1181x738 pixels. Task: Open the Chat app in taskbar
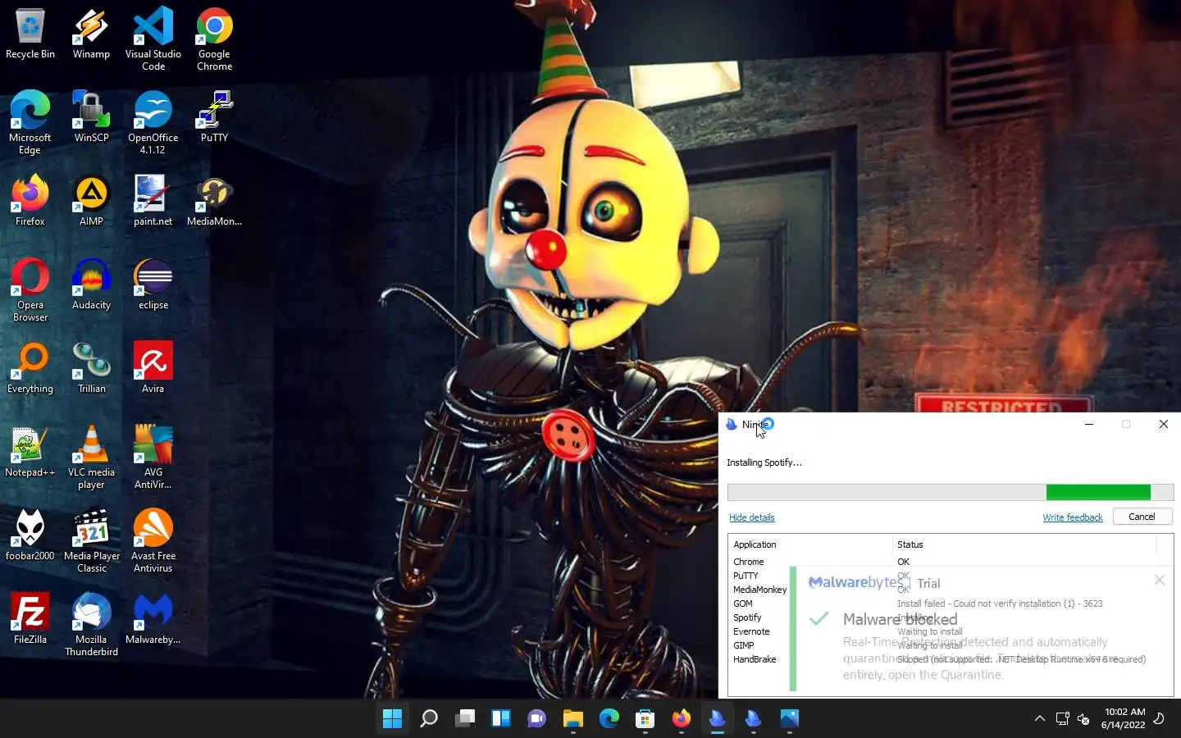537,718
